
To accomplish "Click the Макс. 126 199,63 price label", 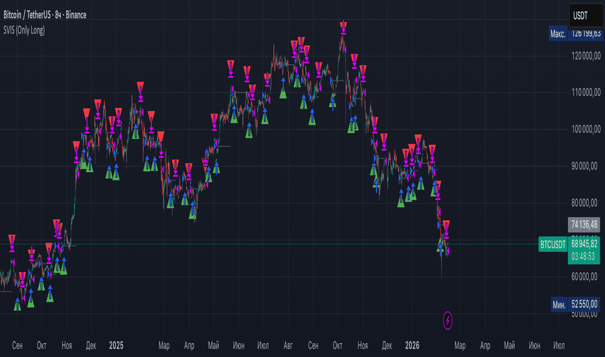I will tap(574, 34).
